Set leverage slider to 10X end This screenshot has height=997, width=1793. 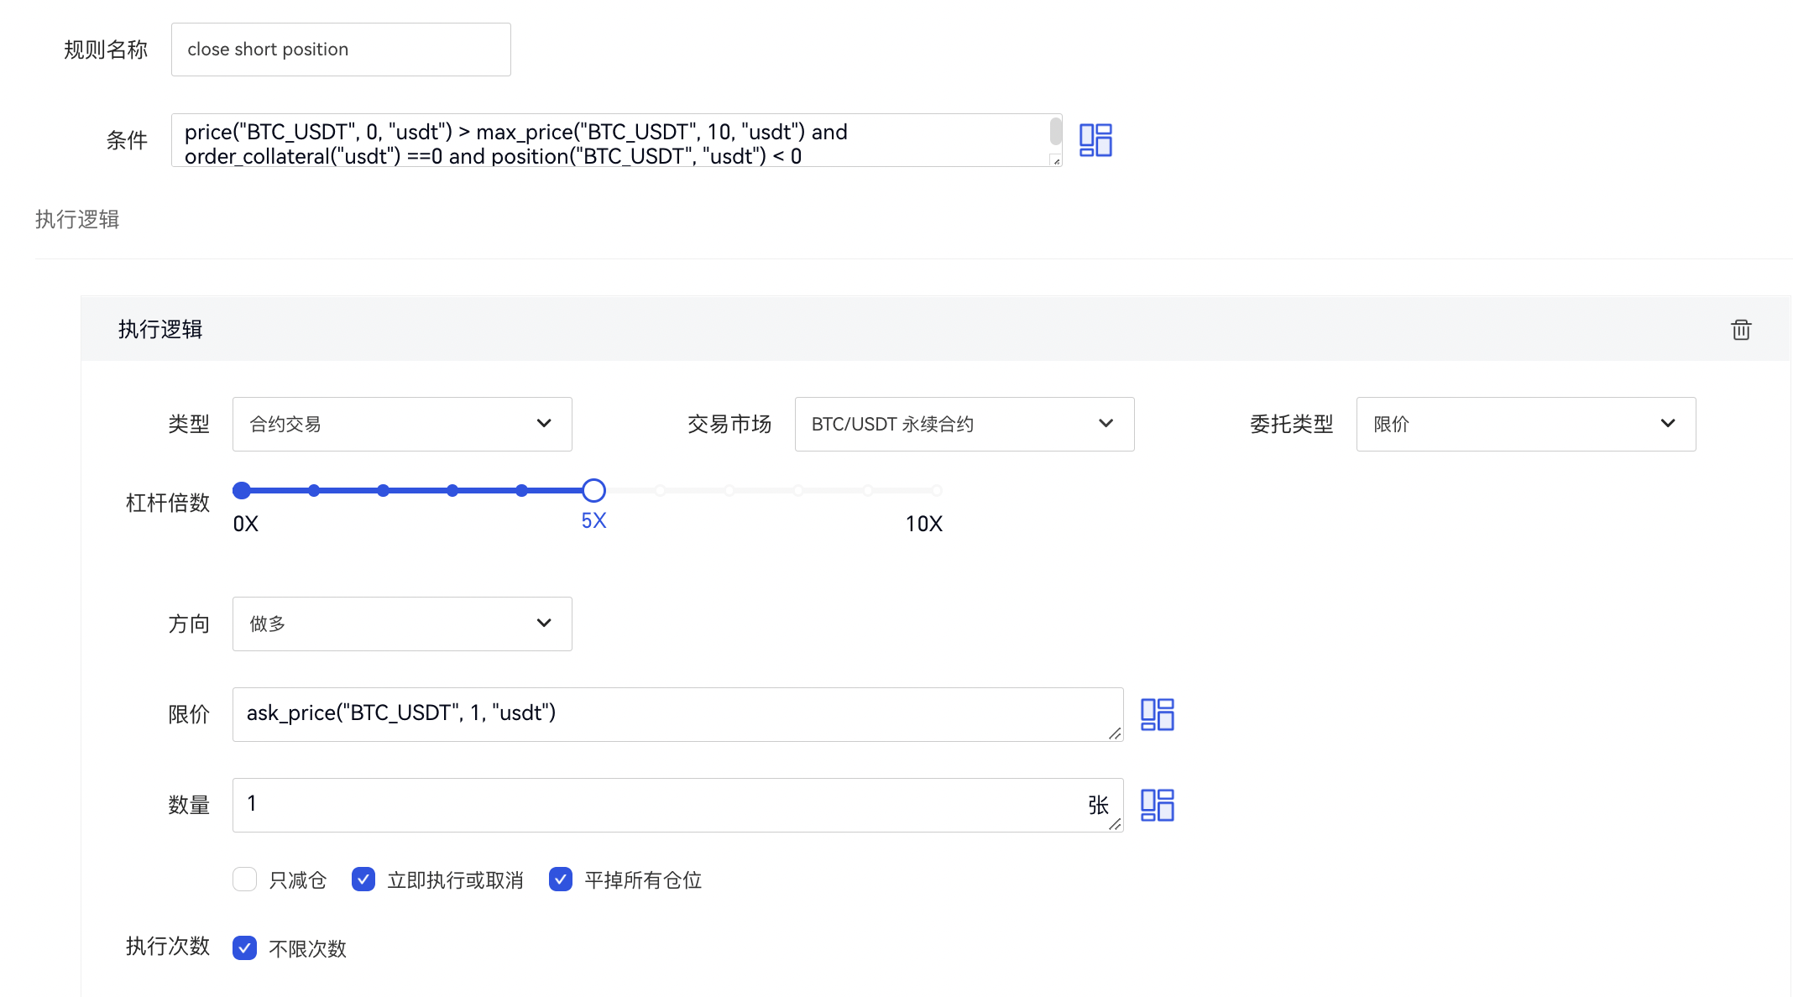pos(937,490)
